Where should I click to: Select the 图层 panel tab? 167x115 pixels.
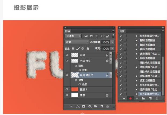pos(67,31)
